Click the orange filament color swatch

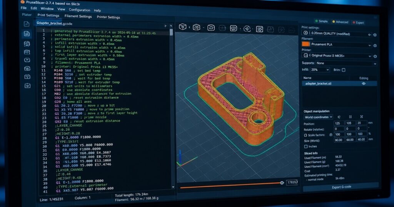pos(306,44)
